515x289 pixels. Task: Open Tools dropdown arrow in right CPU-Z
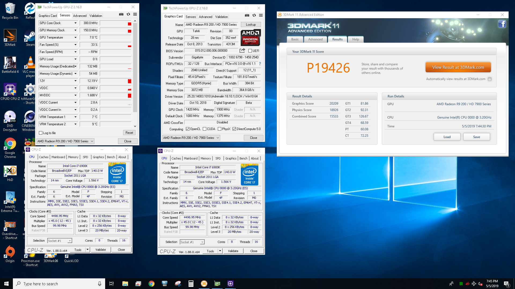pyautogui.click(x=220, y=251)
